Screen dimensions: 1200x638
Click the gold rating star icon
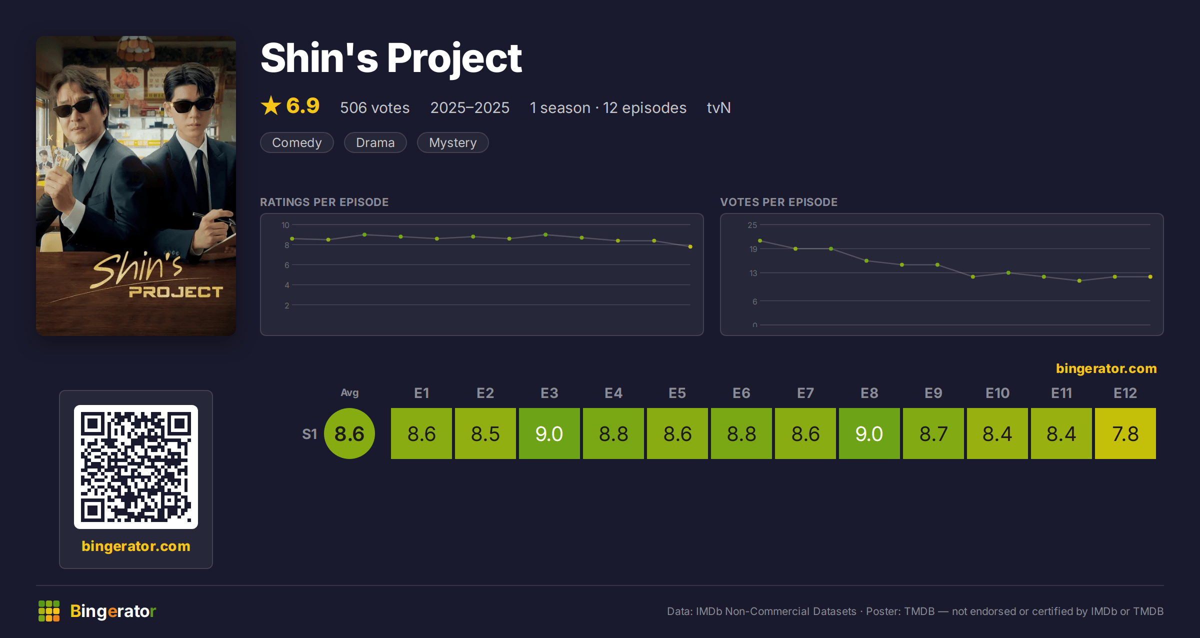click(x=271, y=105)
